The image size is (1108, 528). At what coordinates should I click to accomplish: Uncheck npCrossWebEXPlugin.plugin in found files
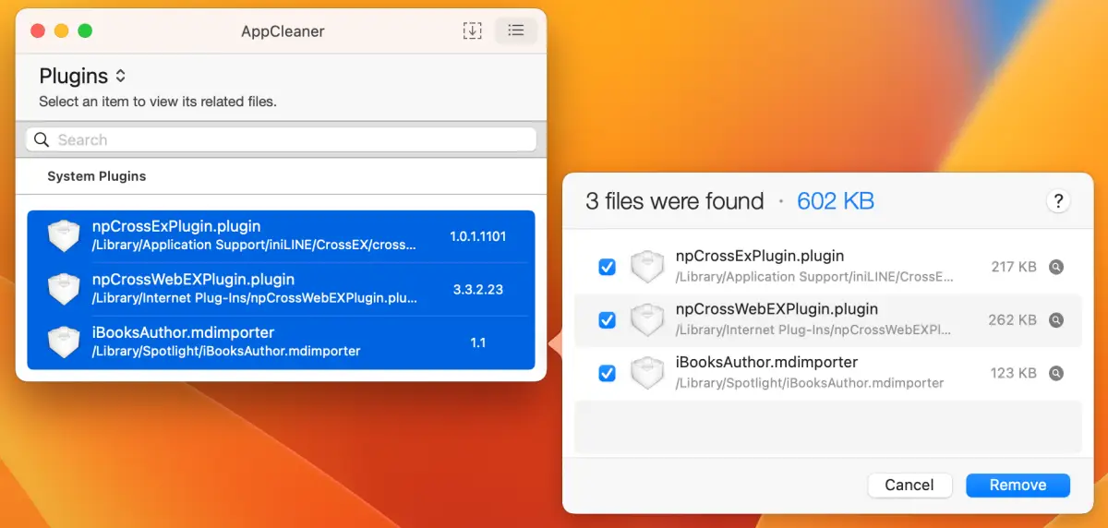tap(607, 320)
